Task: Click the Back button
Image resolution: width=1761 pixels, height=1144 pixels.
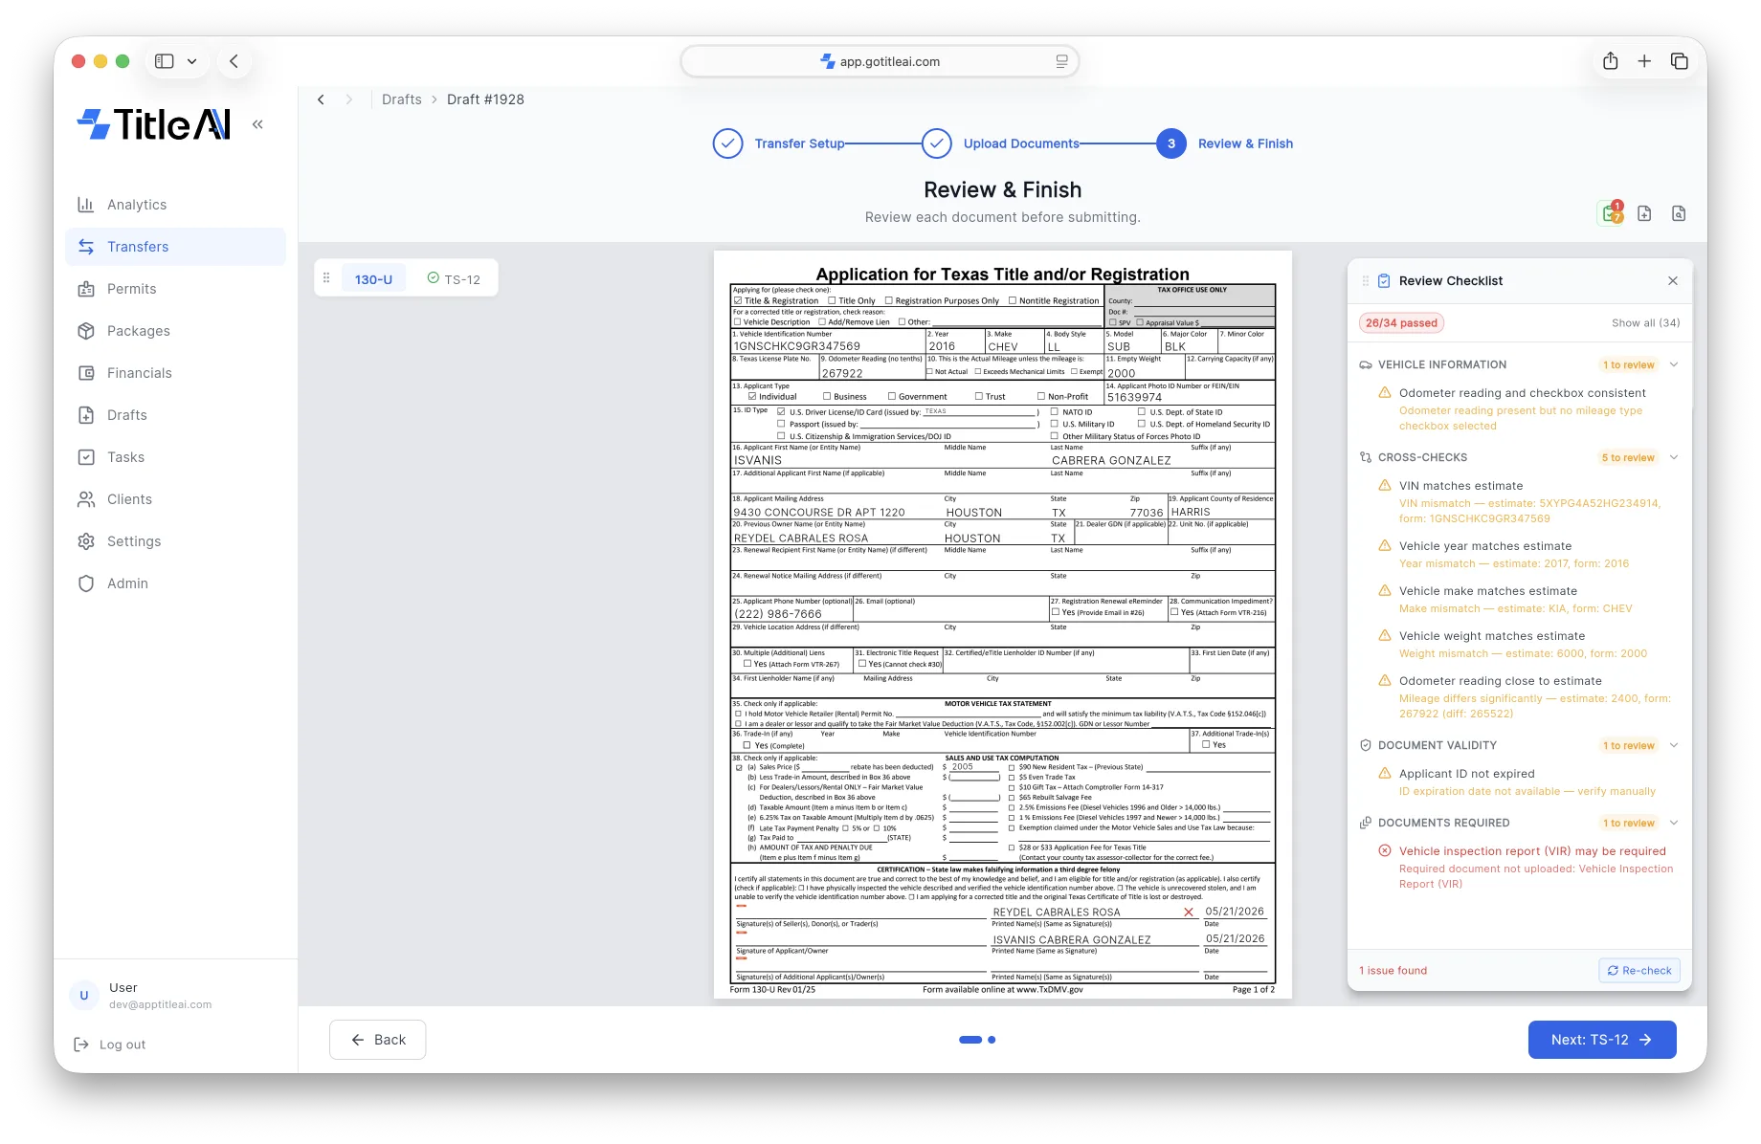Action: click(378, 1040)
